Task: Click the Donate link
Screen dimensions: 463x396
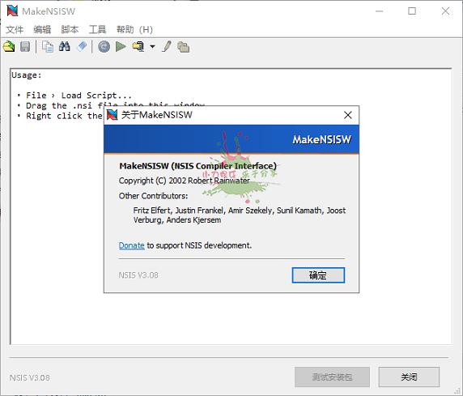Action: tap(131, 245)
